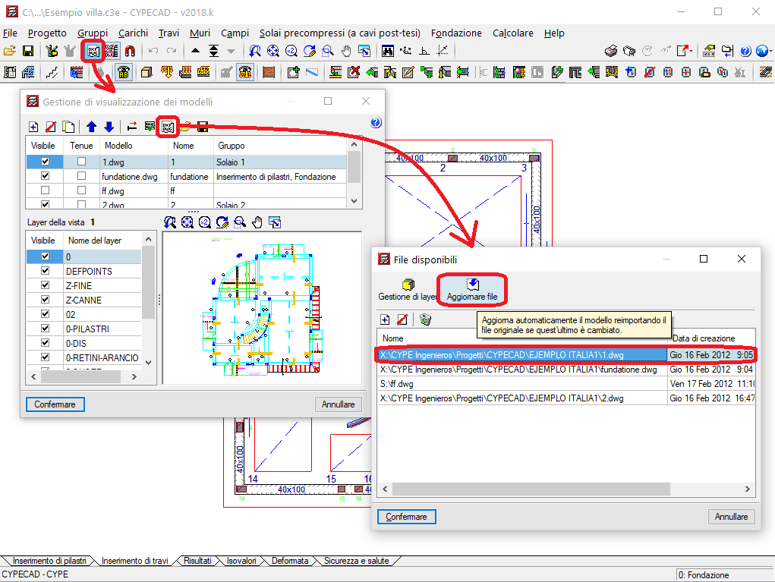Click the 3D box view icon
The width and height of the screenshot is (775, 582).
click(x=146, y=73)
